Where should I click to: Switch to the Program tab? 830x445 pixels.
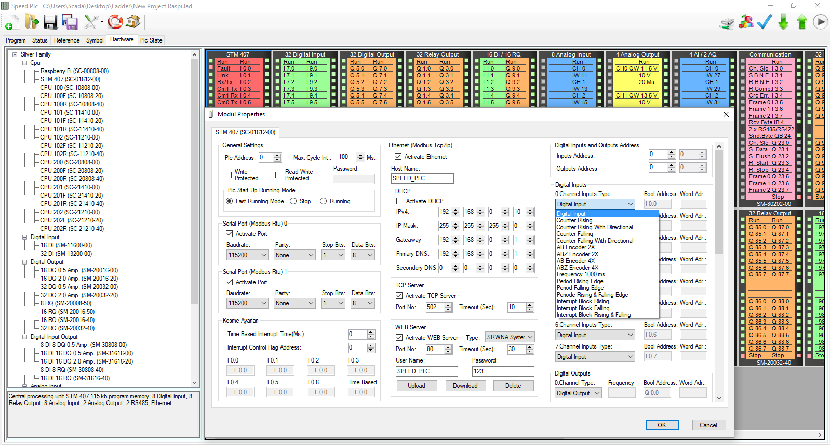[x=16, y=40]
